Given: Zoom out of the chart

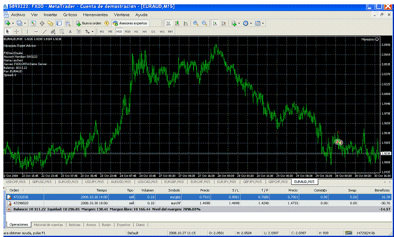Looking at the screenshot, I should [204, 23].
